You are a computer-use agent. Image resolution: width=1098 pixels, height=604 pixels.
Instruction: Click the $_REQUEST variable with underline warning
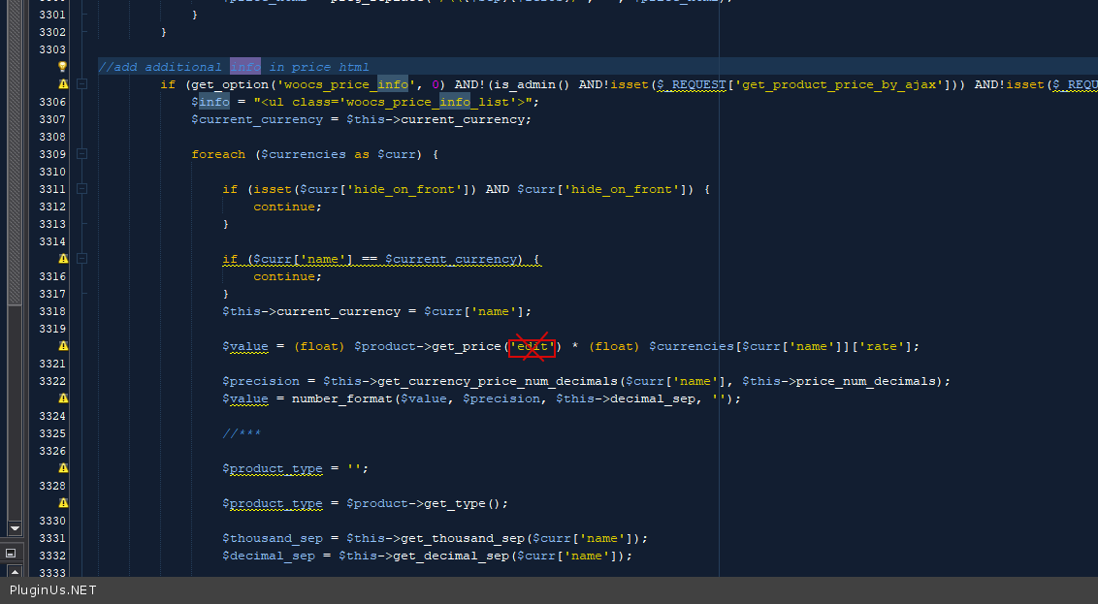click(691, 84)
